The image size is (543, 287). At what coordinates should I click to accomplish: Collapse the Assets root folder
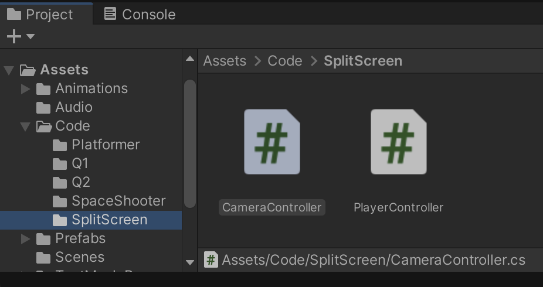point(9,70)
